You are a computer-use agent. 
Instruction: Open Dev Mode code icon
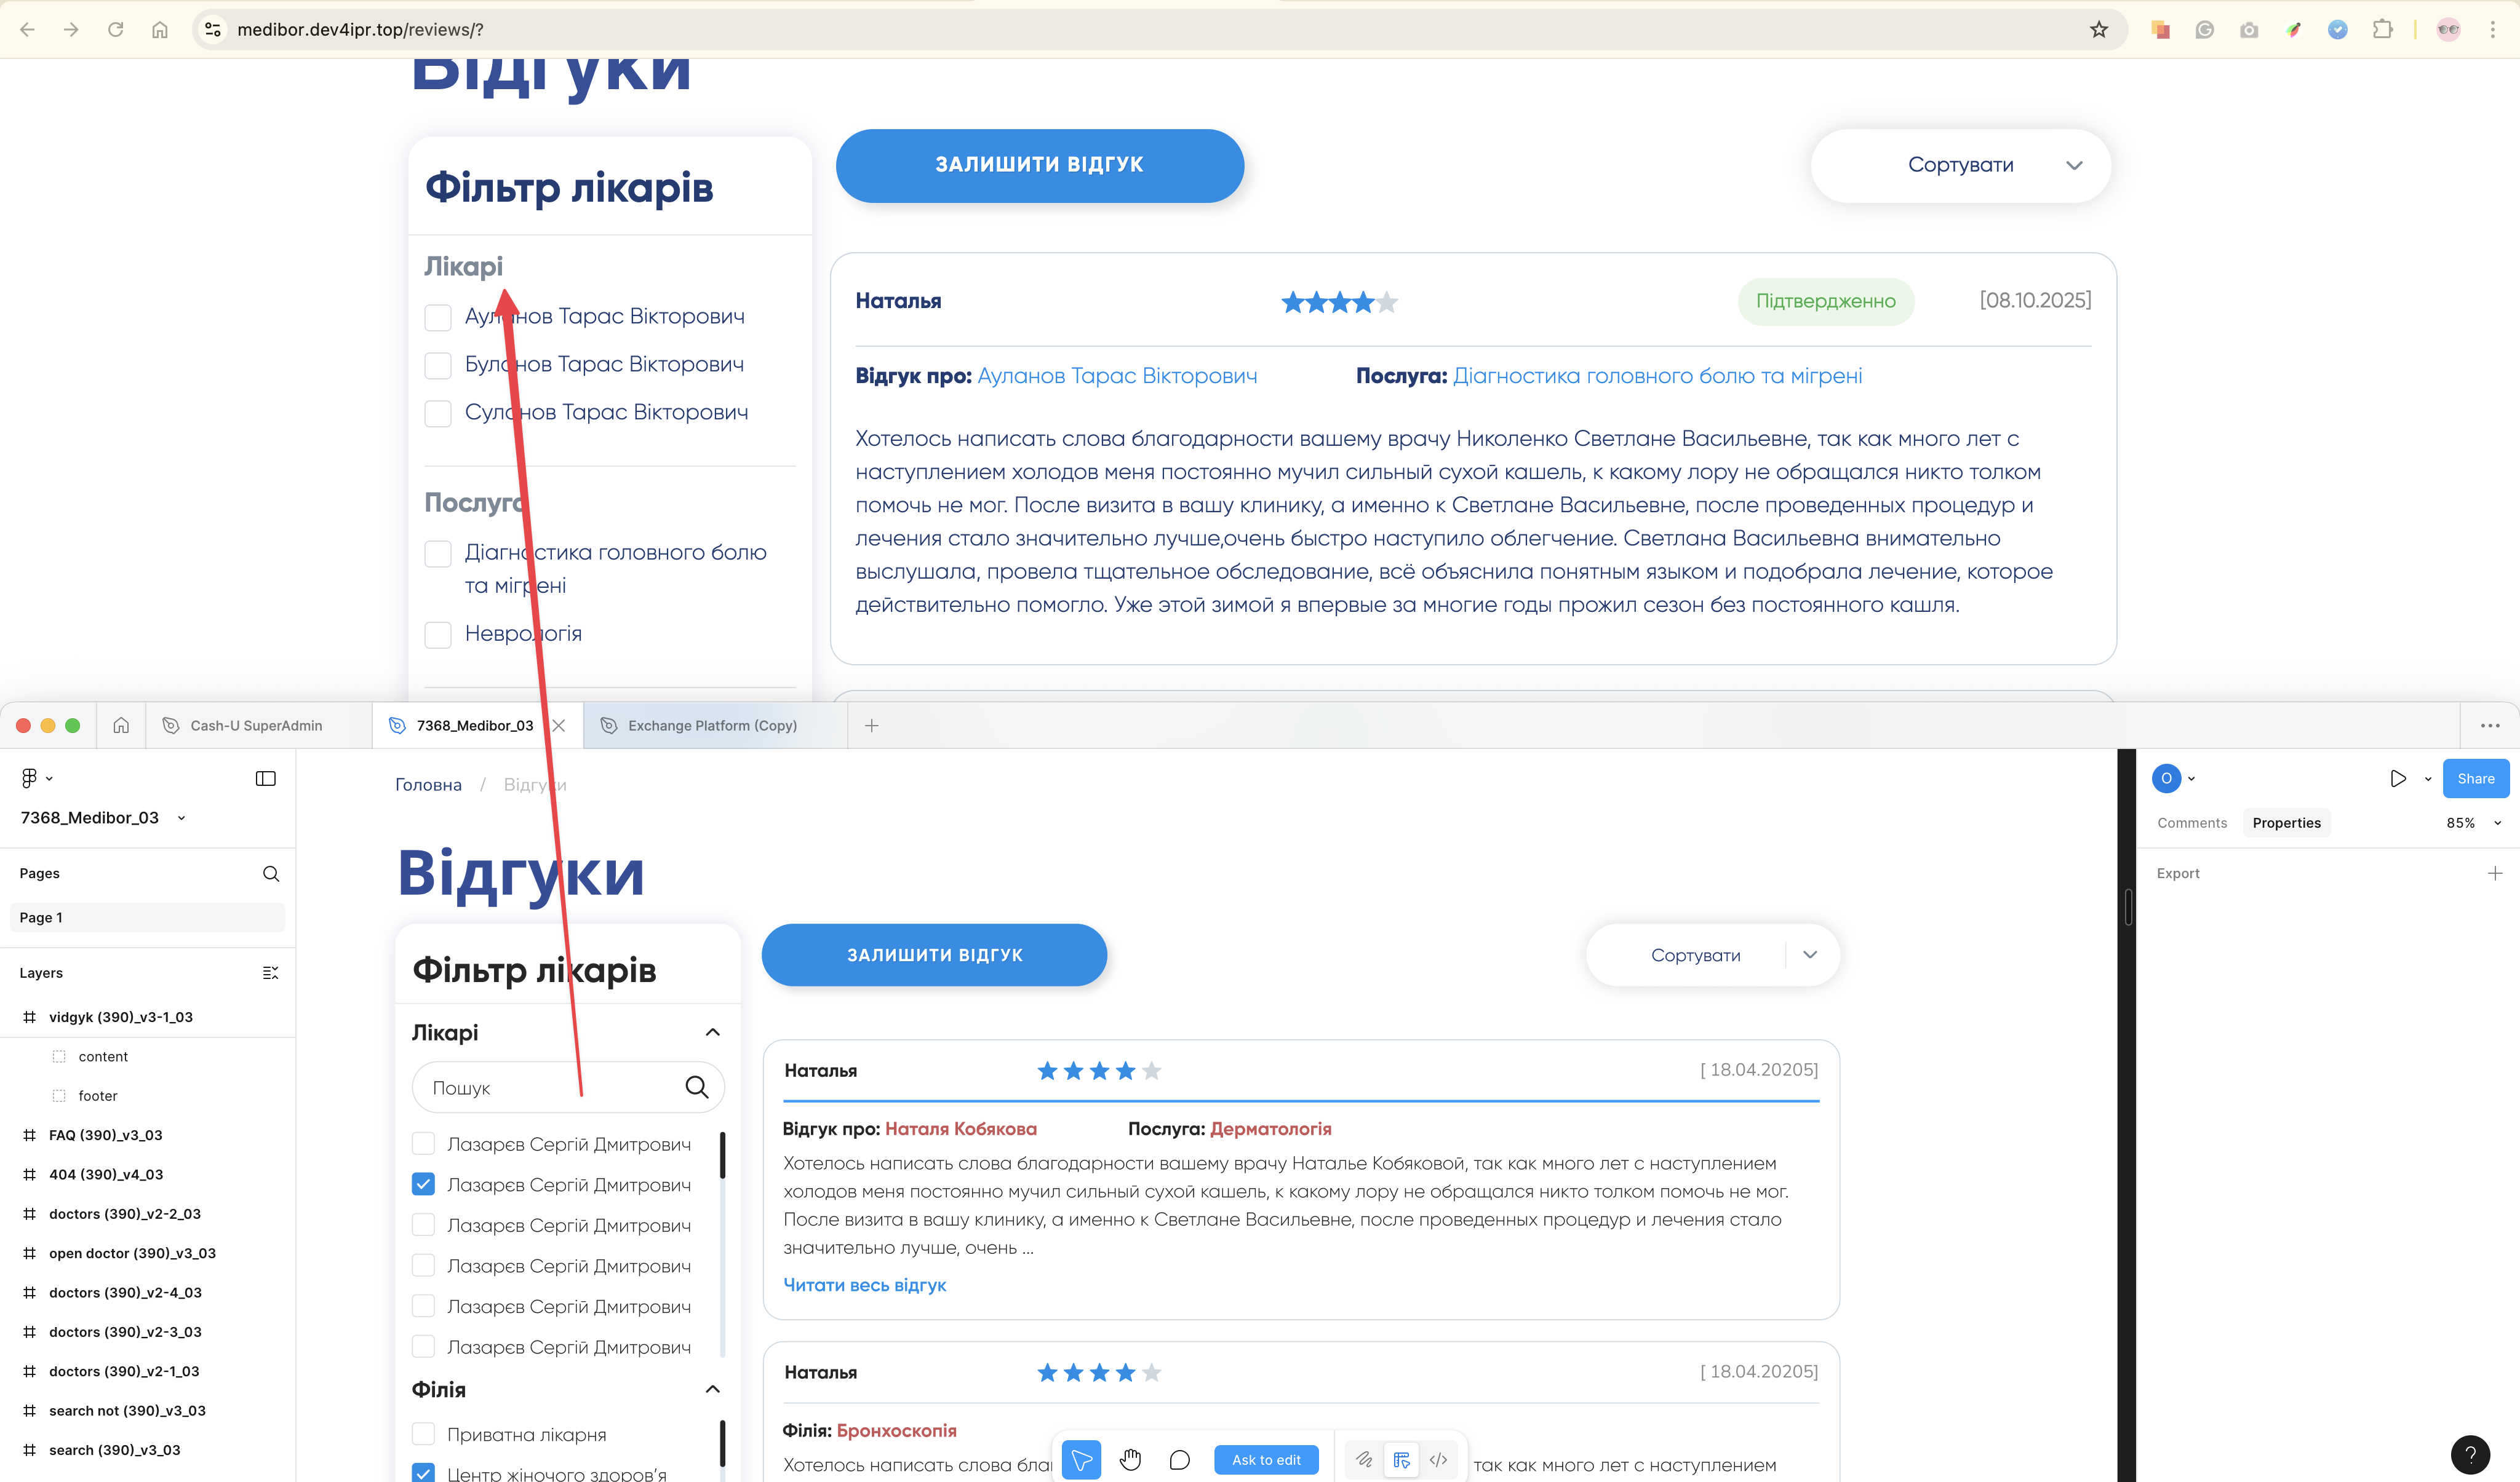[x=1438, y=1460]
